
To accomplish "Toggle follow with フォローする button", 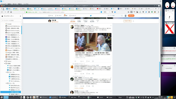I will tap(128, 21).
